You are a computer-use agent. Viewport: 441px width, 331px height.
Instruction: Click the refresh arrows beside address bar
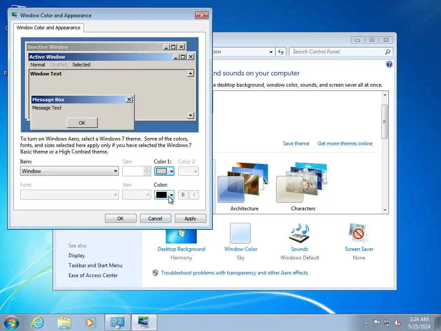[x=281, y=52]
